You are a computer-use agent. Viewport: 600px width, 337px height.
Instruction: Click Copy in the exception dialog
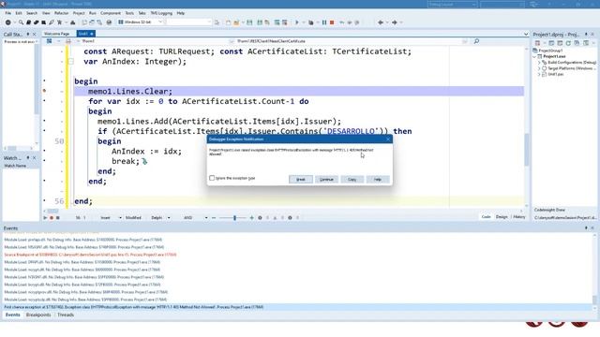pos(352,179)
